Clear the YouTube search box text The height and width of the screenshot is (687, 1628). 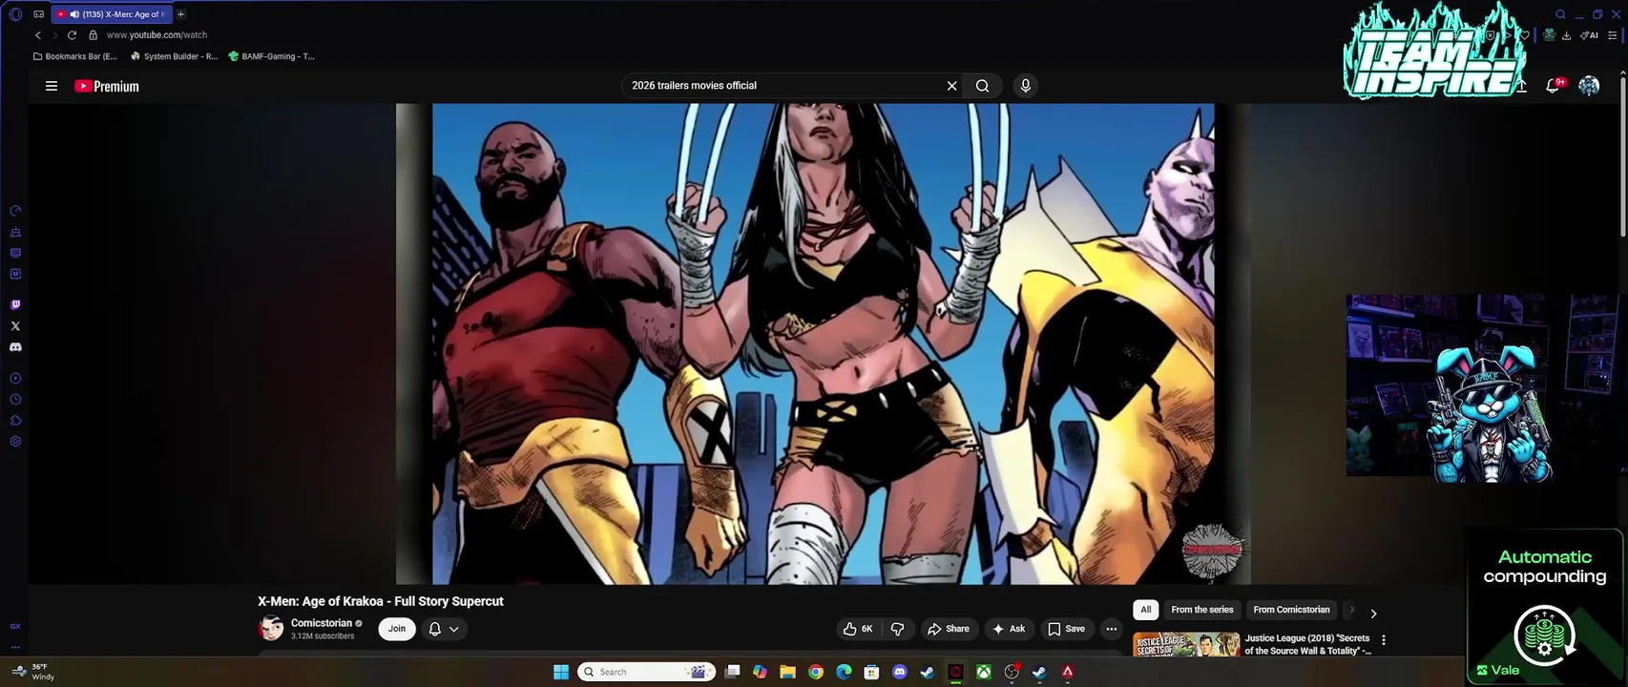[x=951, y=86]
